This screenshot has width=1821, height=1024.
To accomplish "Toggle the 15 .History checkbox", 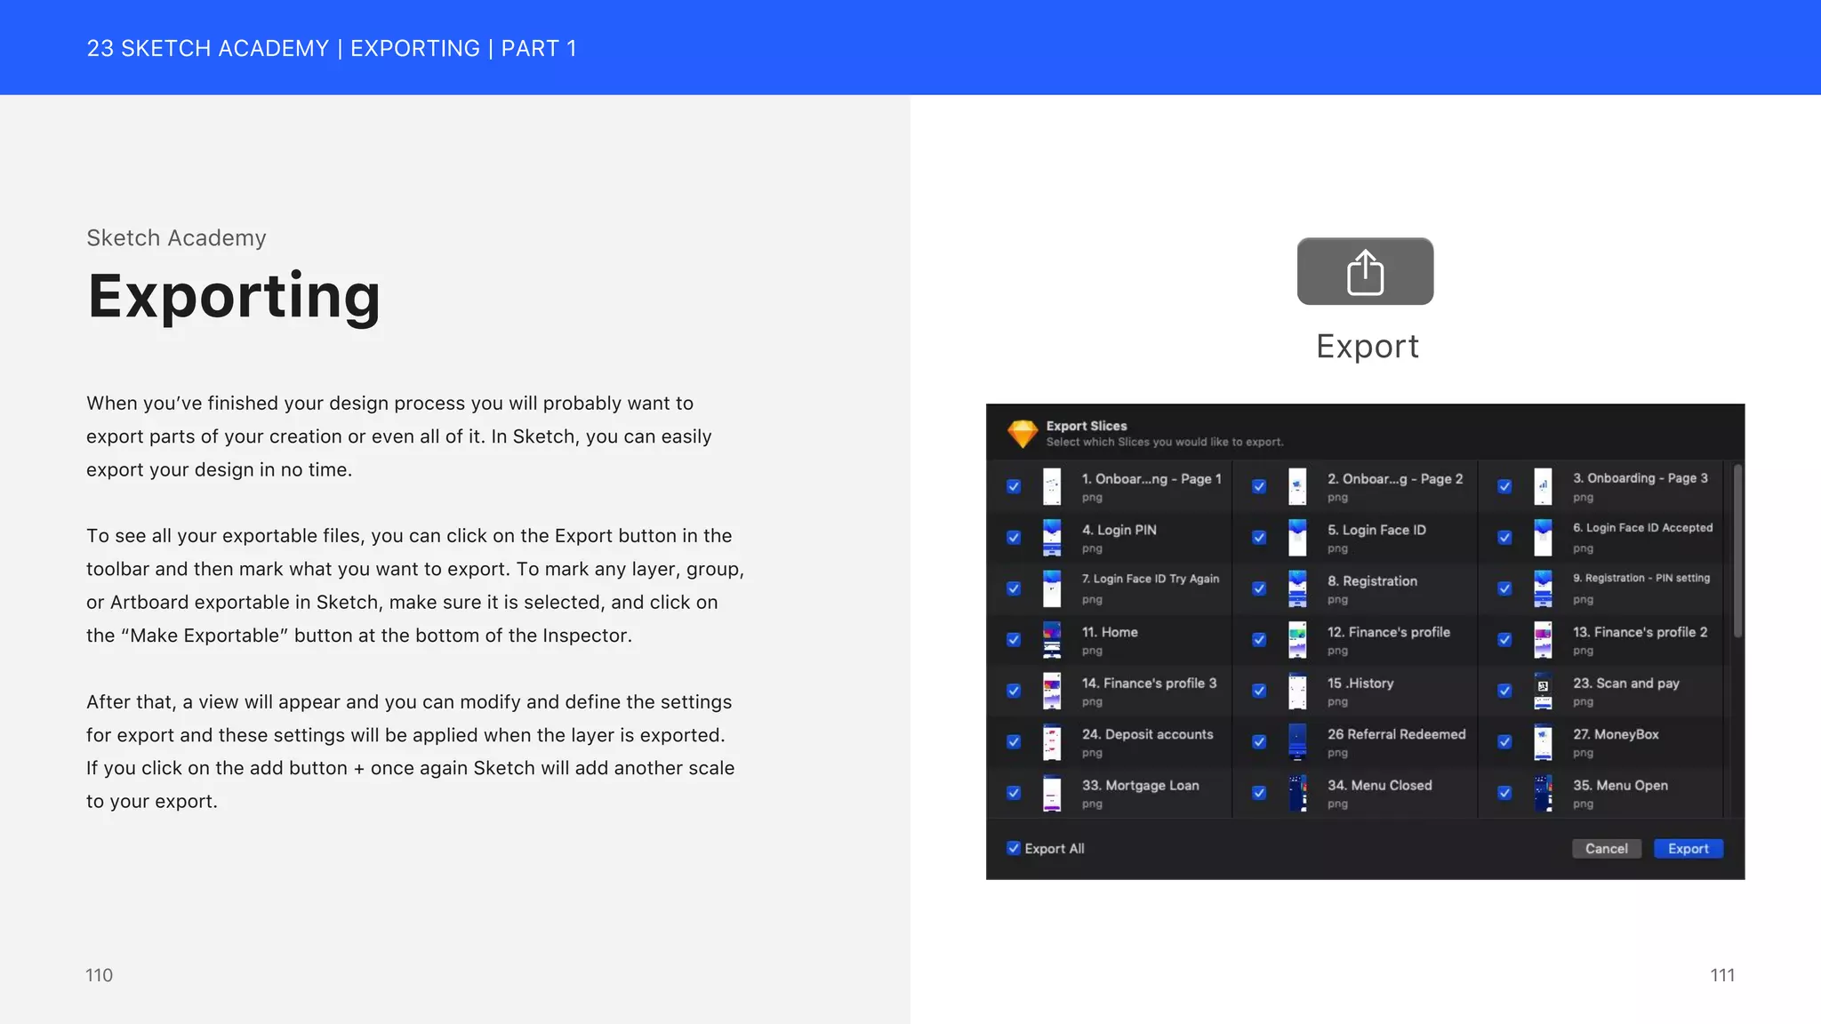I will [1259, 691].
